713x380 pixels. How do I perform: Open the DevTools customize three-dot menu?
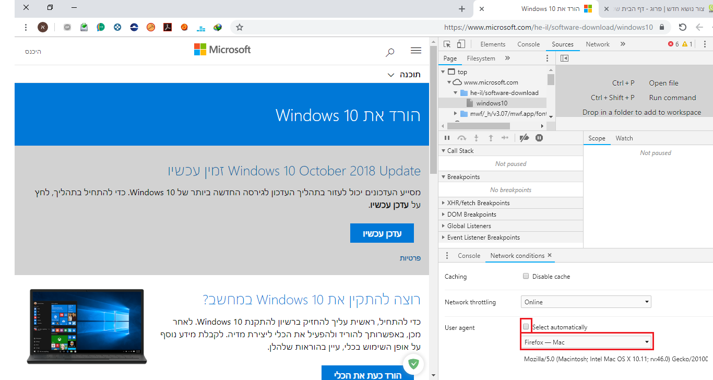point(705,44)
